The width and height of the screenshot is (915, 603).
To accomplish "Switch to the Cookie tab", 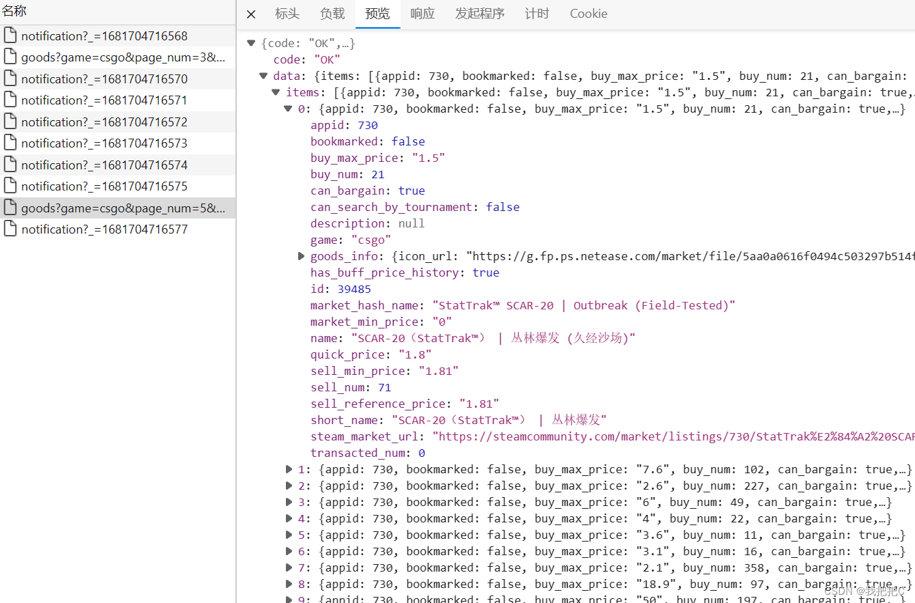I will (588, 14).
